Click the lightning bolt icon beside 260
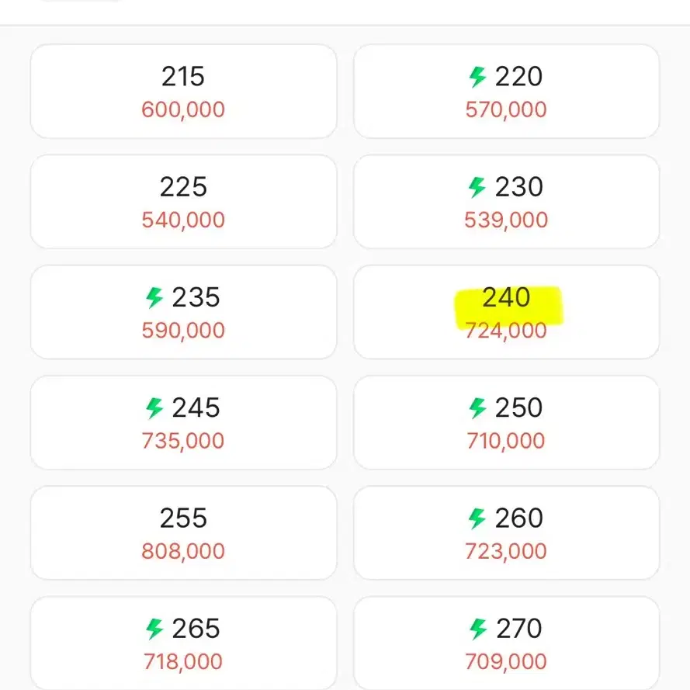This screenshot has height=690, width=690. [x=477, y=518]
